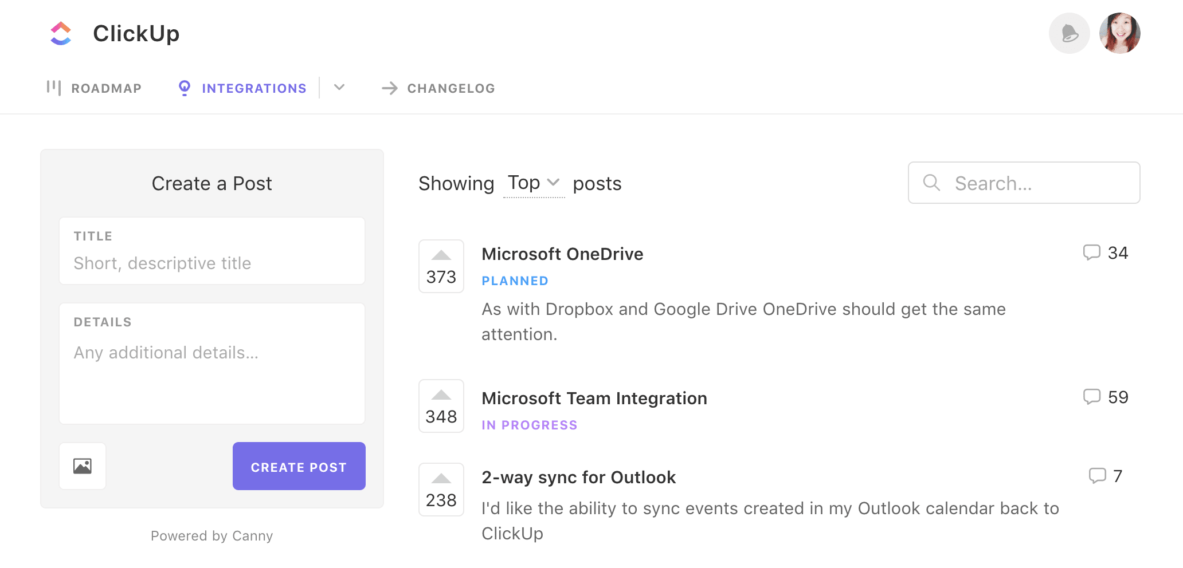
Task: Open the notifications bell
Action: pos(1069,33)
